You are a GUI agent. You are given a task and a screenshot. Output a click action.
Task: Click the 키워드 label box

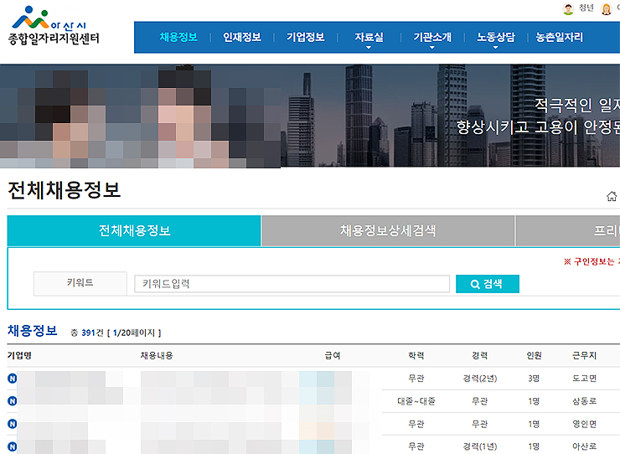point(80,283)
